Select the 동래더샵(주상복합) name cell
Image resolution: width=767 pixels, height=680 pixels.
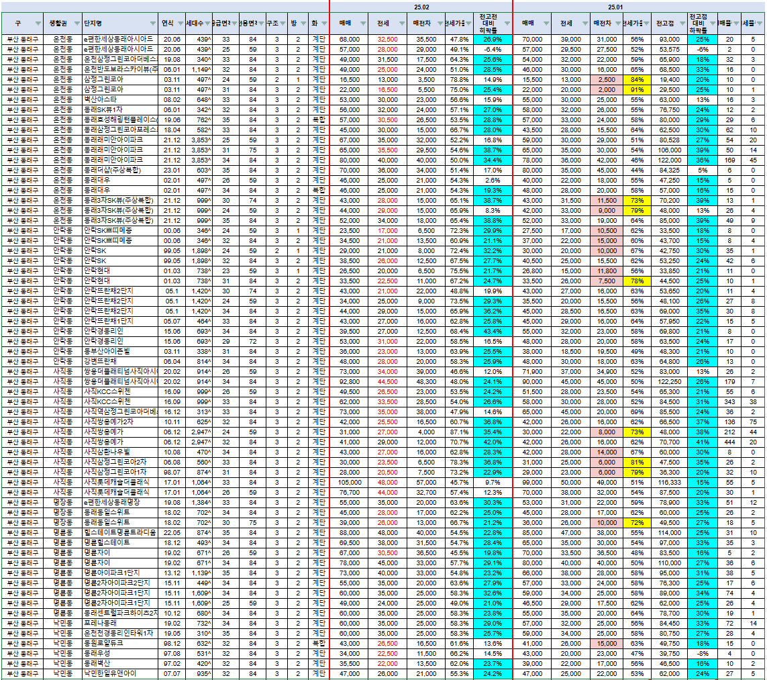pos(120,171)
